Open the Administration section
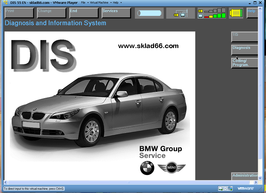The width and height of the screenshot is (266, 193). tap(245, 176)
